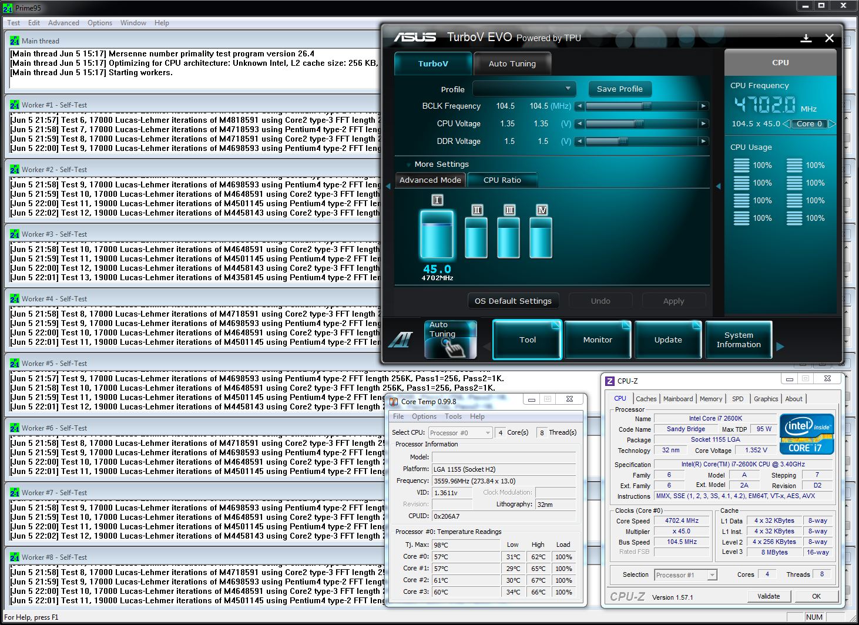This screenshot has height=625, width=859.
Task: Open the Caches tab in CPU-Z
Action: pyautogui.click(x=646, y=399)
